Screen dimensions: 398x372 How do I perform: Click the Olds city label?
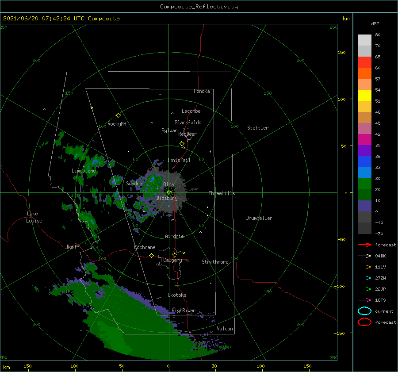click(x=168, y=184)
